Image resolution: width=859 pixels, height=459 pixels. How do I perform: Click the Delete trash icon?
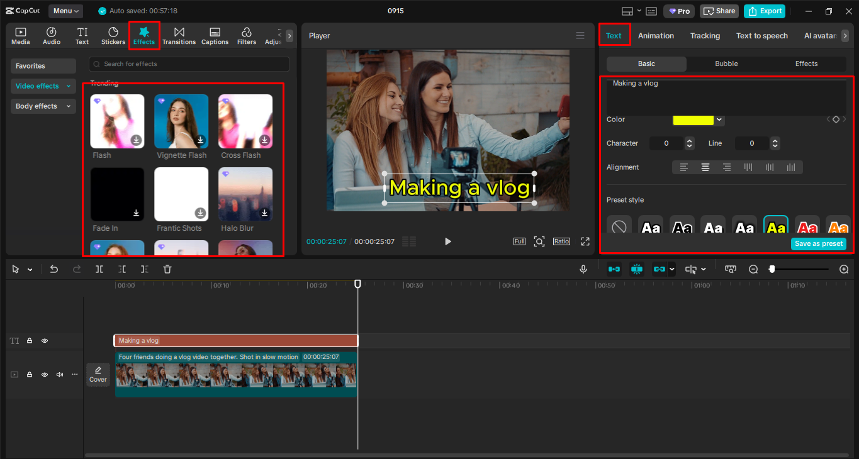pyautogui.click(x=167, y=269)
